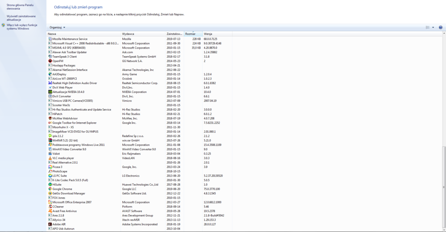Select the HiSuite icon
The image size is (446, 232).
(50, 184)
